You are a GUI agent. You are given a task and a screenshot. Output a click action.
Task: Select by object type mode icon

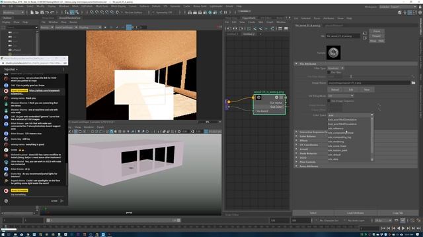point(72,13)
